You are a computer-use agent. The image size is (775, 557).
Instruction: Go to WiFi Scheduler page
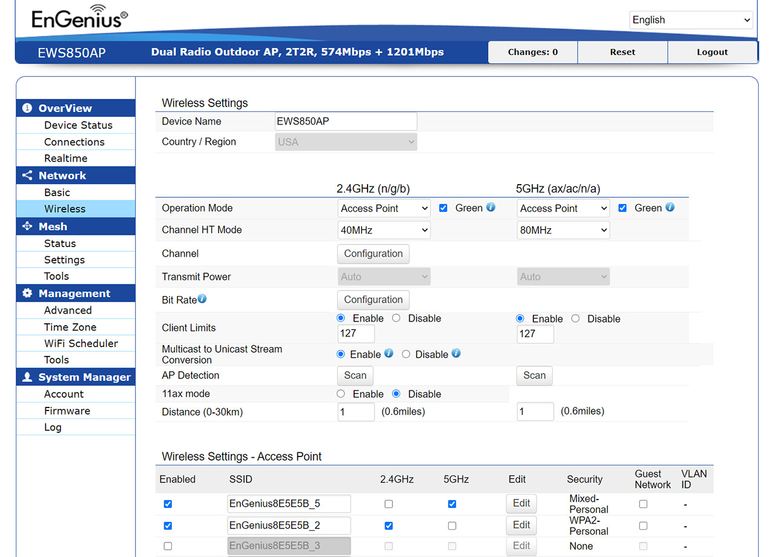(x=81, y=343)
